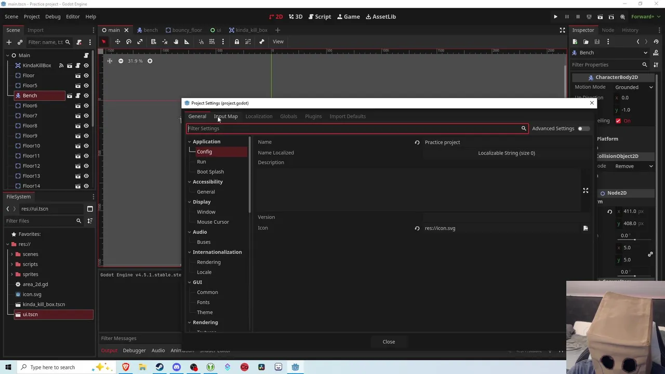Hide the KindaKillBox node
The image size is (665, 374).
coord(86,65)
